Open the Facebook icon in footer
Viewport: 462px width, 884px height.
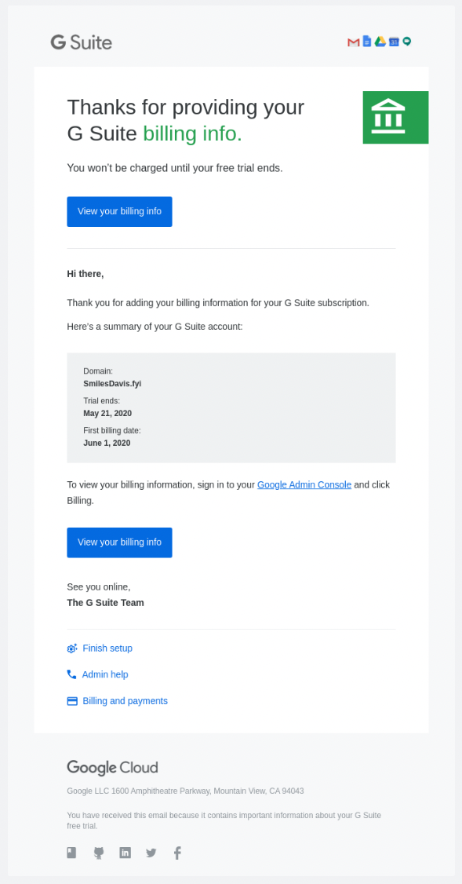tap(177, 853)
